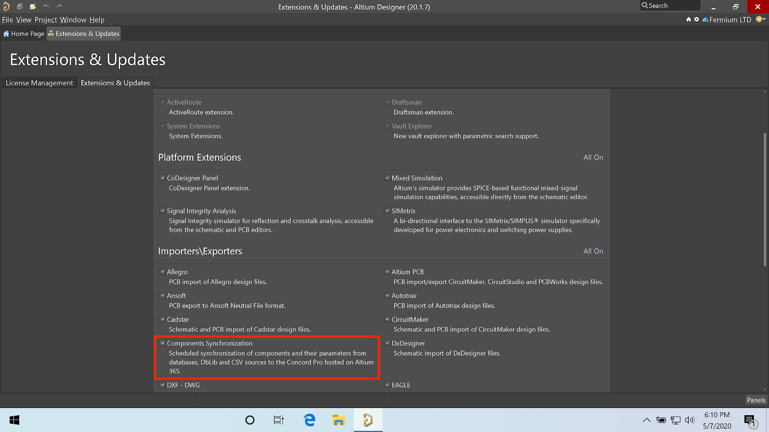Click the Altium Designer logo icon in title bar
This screenshot has width=769, height=432.
pyautogui.click(x=6, y=6)
